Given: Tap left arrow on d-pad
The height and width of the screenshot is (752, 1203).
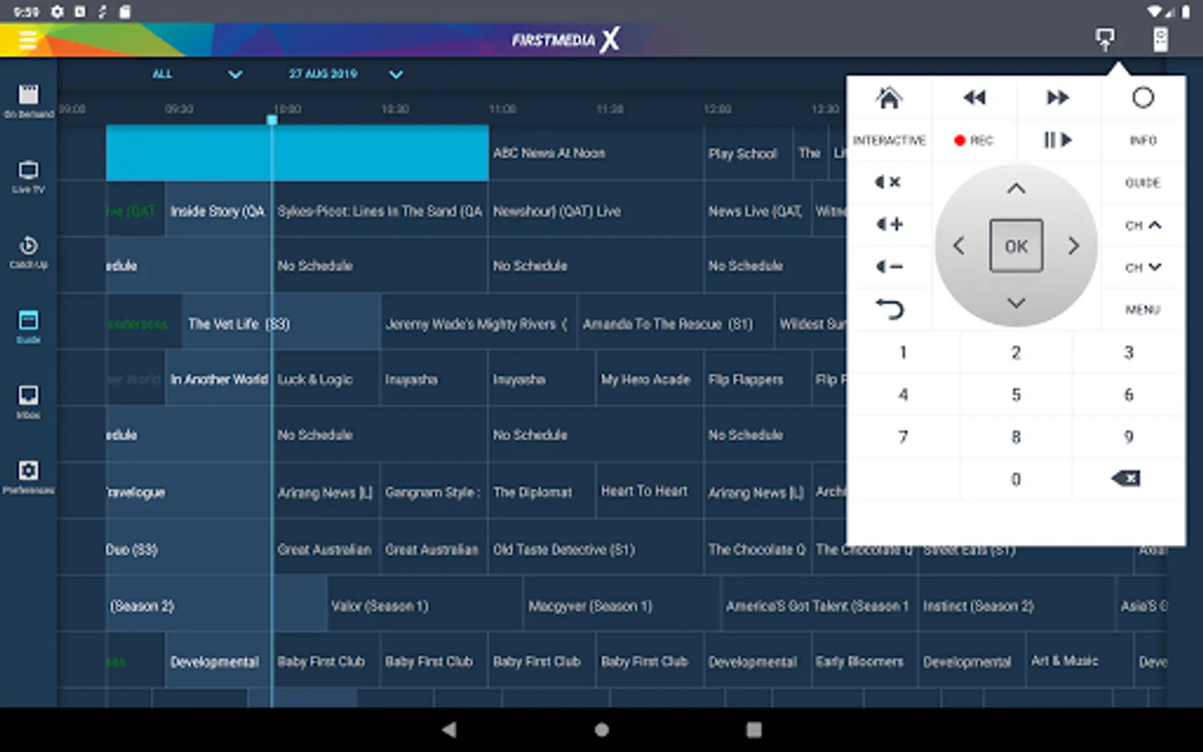Looking at the screenshot, I should point(958,246).
